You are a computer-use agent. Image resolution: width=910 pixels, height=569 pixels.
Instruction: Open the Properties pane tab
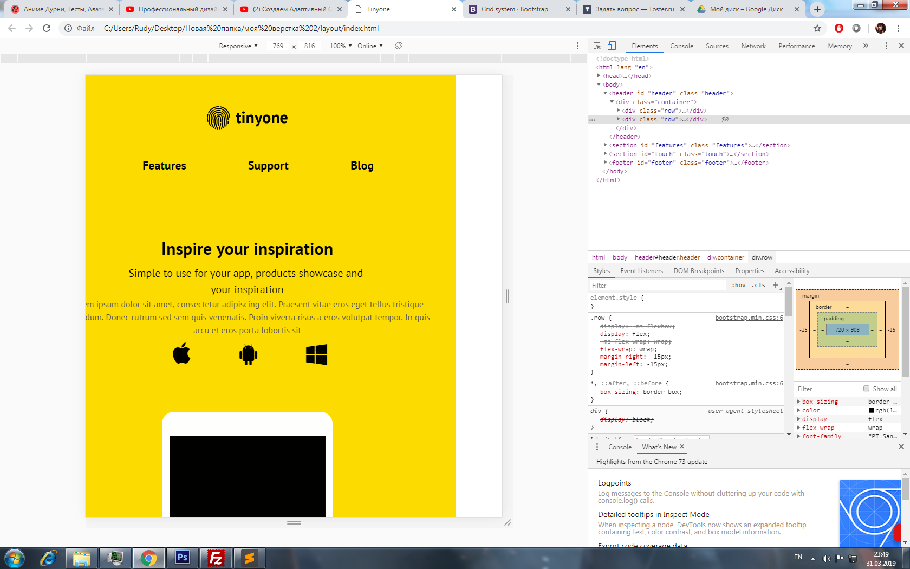point(750,271)
